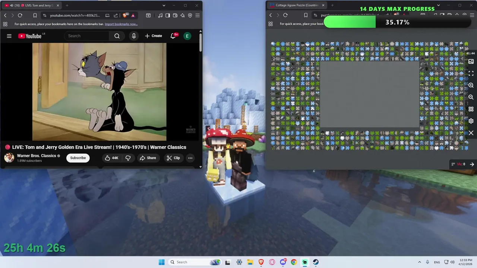Click the Tom and Jerry video player
477x268 pixels.
pos(99,92)
